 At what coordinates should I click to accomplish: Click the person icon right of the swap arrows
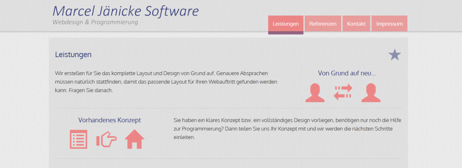point(370,93)
